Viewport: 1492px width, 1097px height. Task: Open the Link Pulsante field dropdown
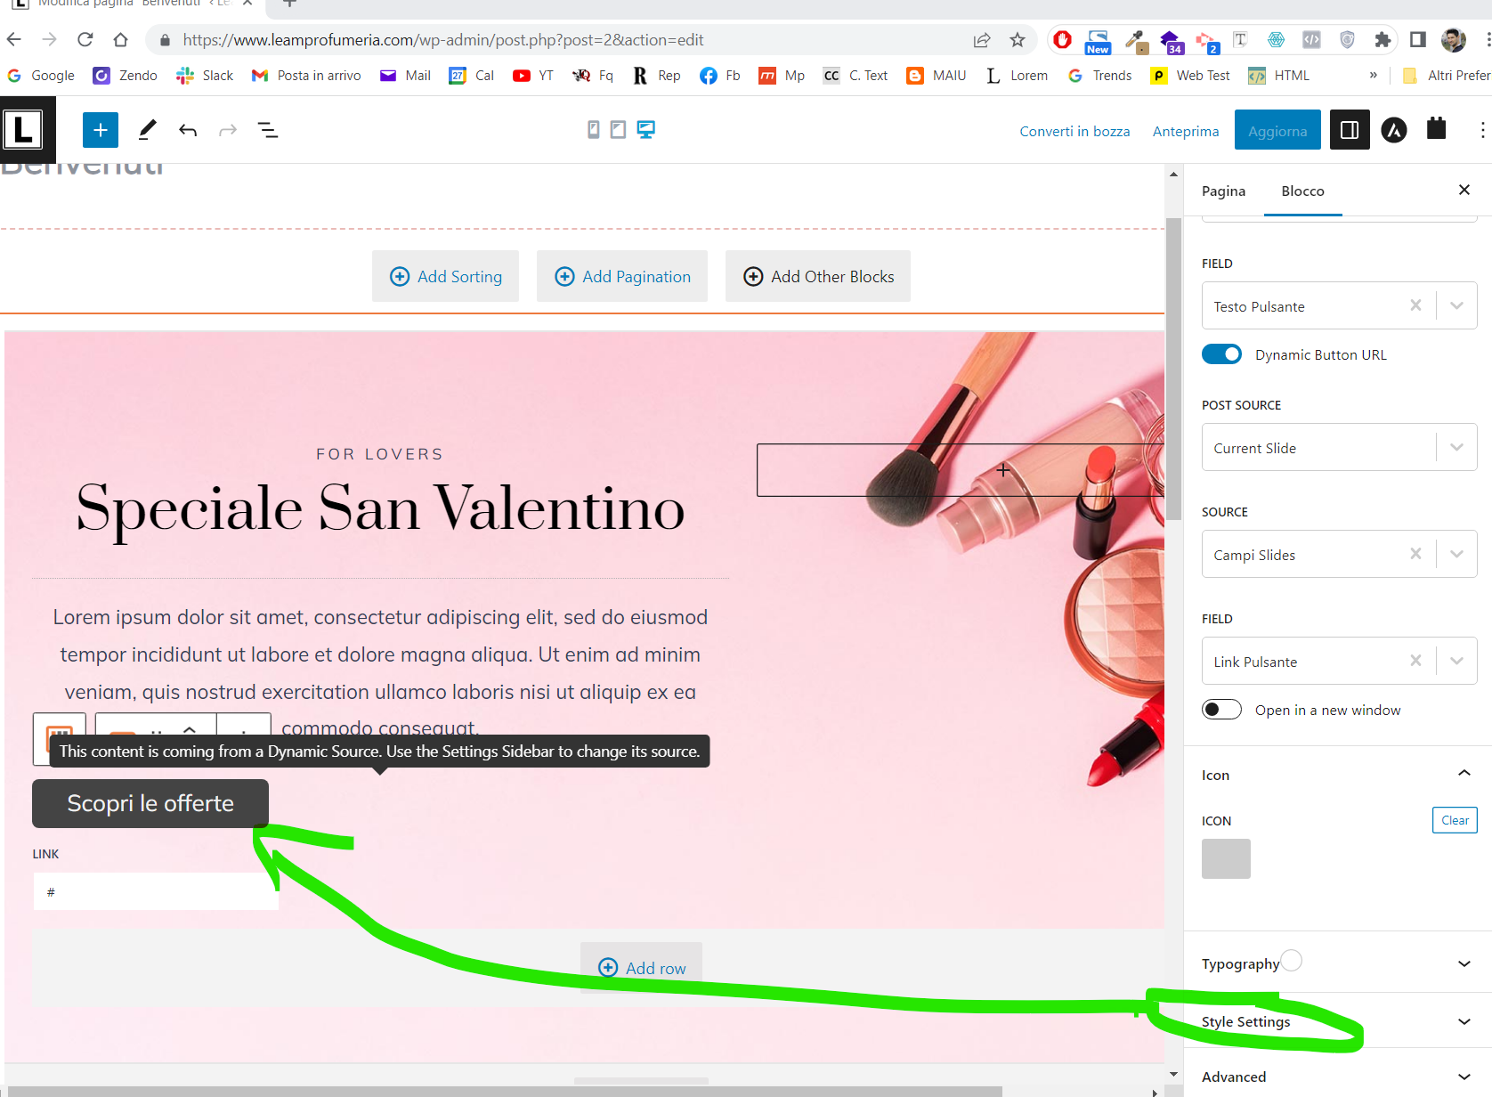[x=1456, y=661]
